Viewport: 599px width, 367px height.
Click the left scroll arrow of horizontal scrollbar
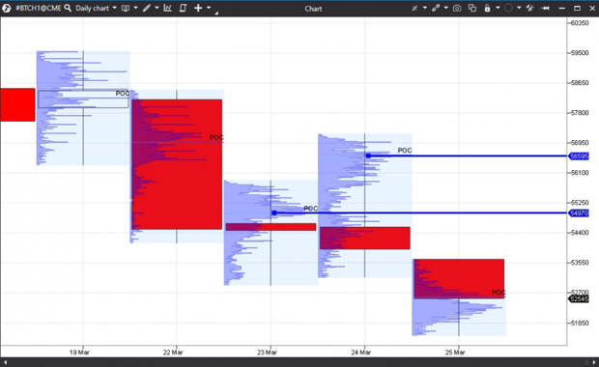(x=5, y=362)
